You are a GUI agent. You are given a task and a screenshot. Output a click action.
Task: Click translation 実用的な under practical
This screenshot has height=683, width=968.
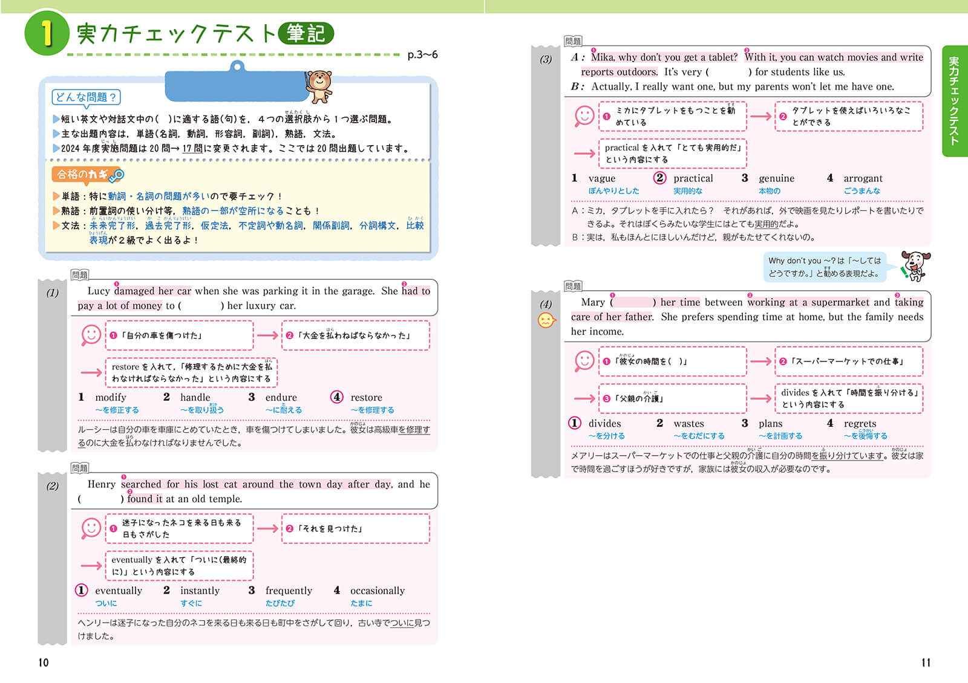(688, 191)
